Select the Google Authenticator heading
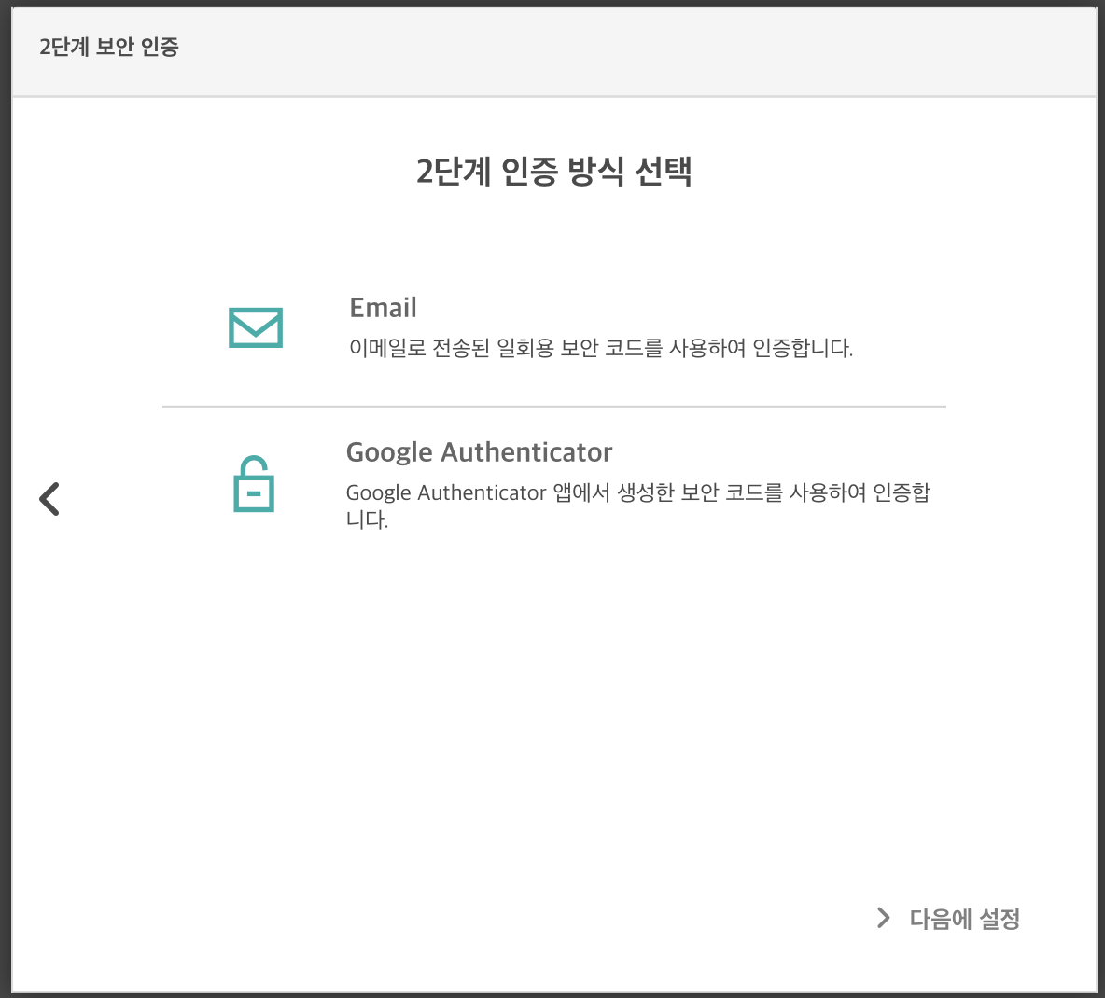Image resolution: width=1105 pixels, height=998 pixels. 479,452
